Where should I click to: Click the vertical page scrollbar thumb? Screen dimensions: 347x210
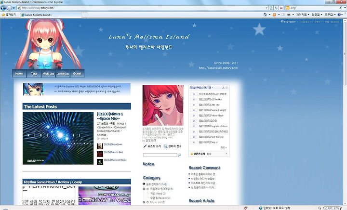pos(345,53)
